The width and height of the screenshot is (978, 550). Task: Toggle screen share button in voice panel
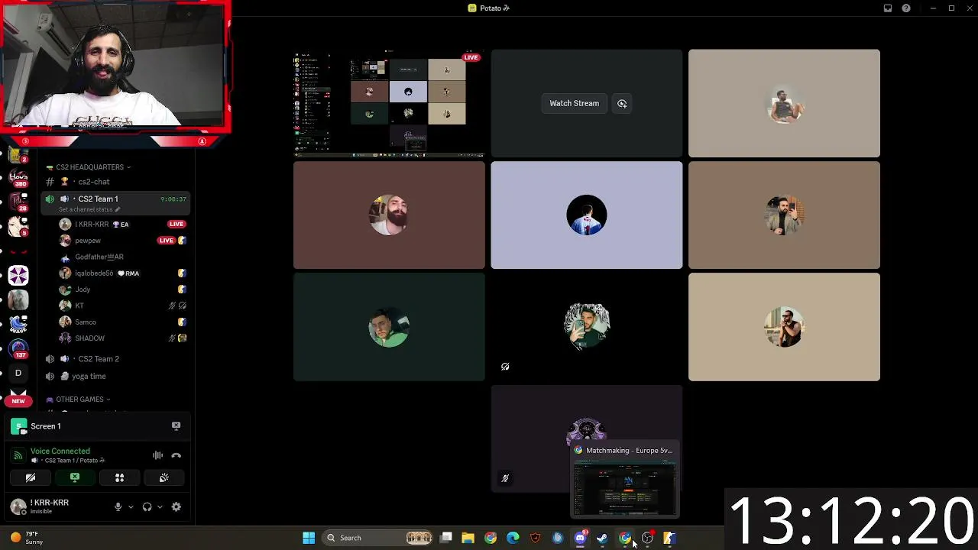(75, 477)
